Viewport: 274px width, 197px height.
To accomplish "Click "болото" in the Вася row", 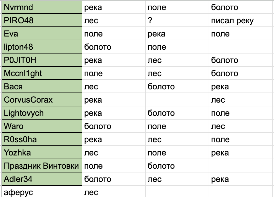I will [177, 87].
